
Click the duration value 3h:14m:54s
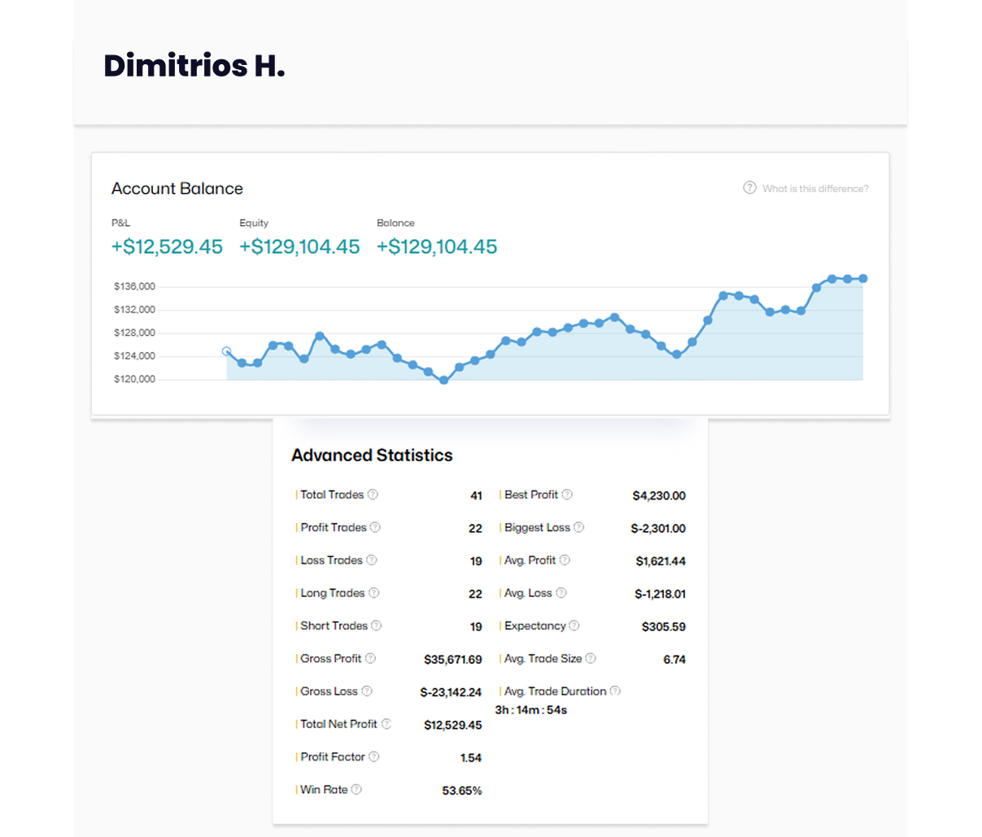531,710
